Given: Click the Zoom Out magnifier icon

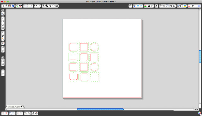Looking at the screenshot, I should click(x=47, y=6).
